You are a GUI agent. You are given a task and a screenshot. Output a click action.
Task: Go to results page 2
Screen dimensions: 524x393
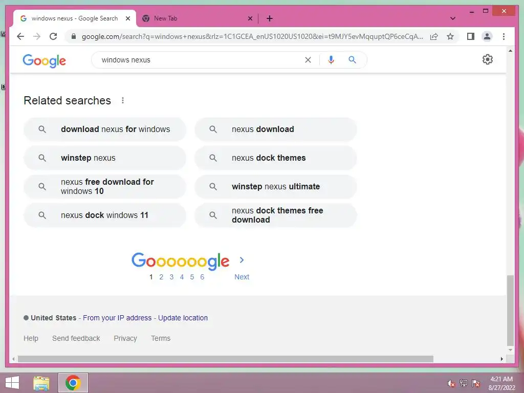[161, 277]
